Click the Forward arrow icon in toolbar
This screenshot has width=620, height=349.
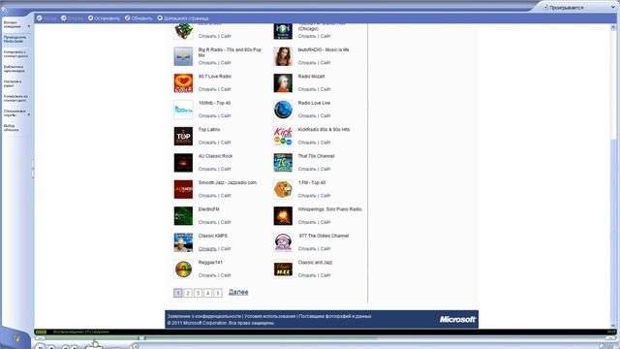point(64,18)
